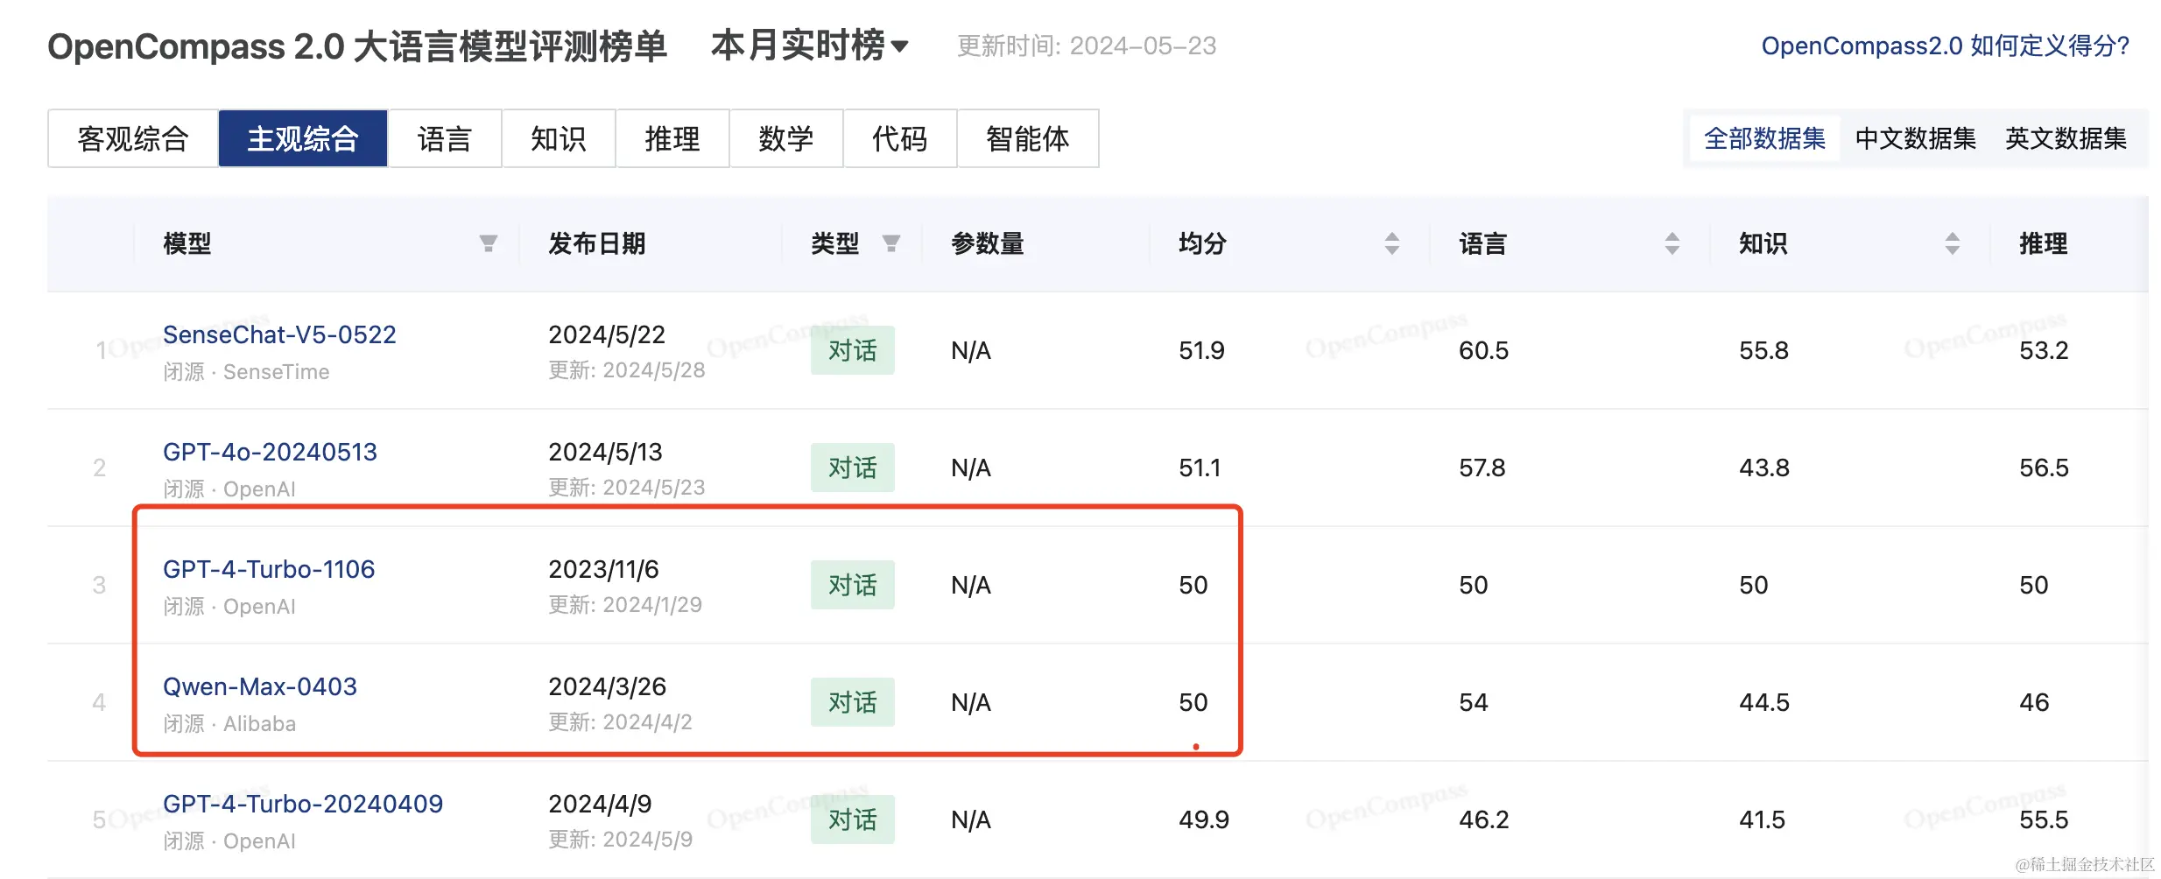Select language score 60.5

pos(1484,350)
